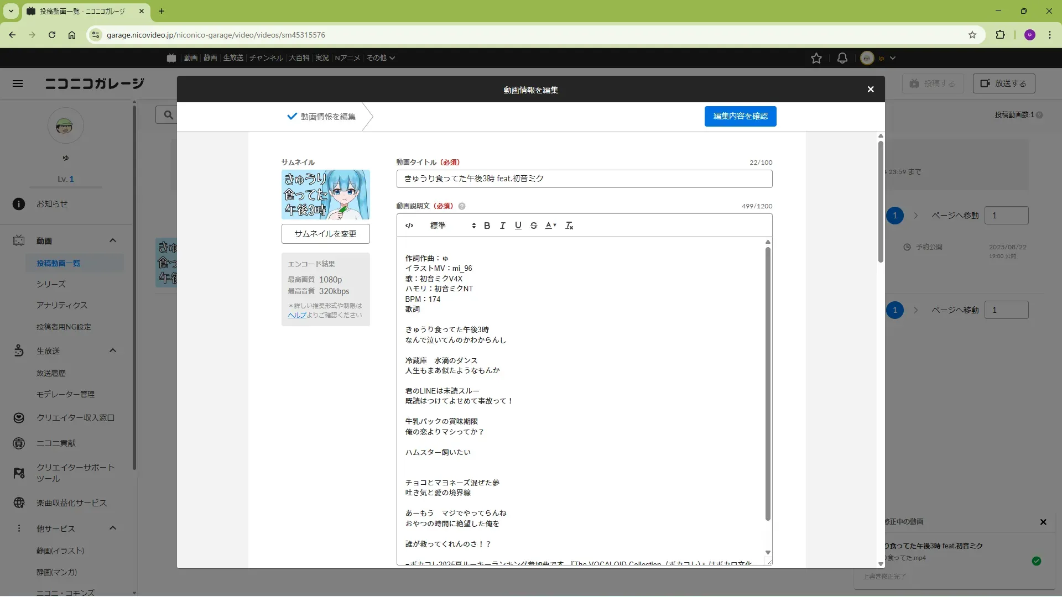Open 大百科 in top navigation
Viewport: 1062px width, 597px height.
(x=299, y=58)
